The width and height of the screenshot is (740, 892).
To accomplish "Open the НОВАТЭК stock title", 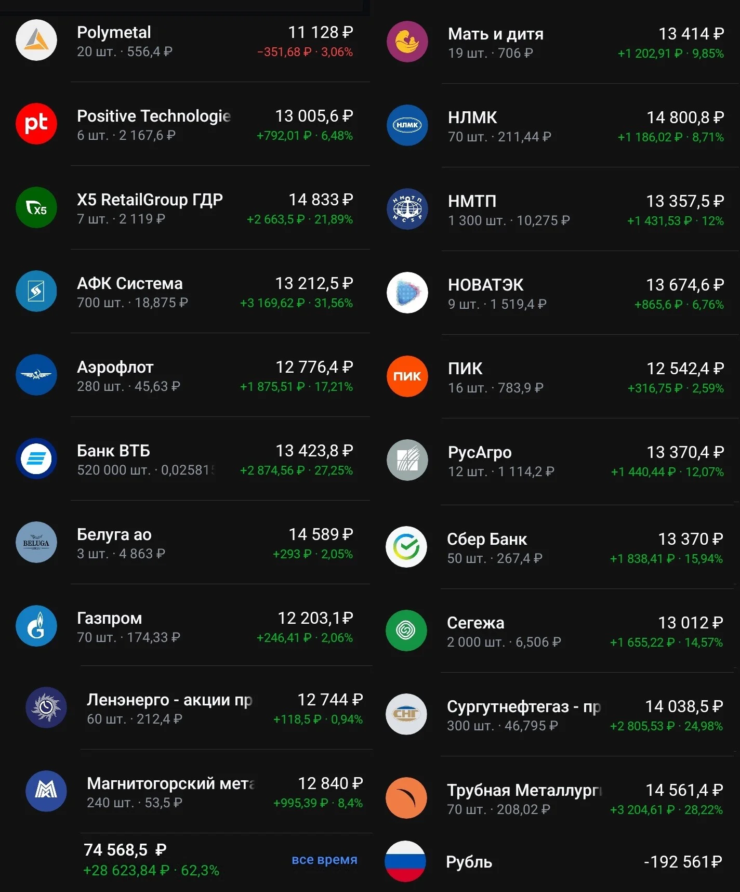I will point(486,285).
